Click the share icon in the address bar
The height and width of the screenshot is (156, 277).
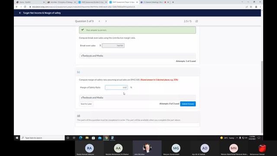247,7
